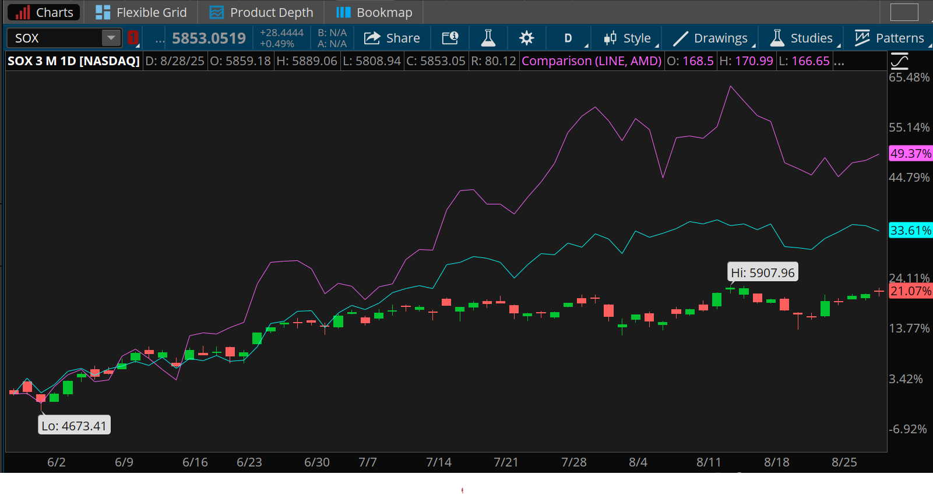This screenshot has height=495, width=933.
Task: Click the C: 5853.05 close value
Action: (436, 61)
